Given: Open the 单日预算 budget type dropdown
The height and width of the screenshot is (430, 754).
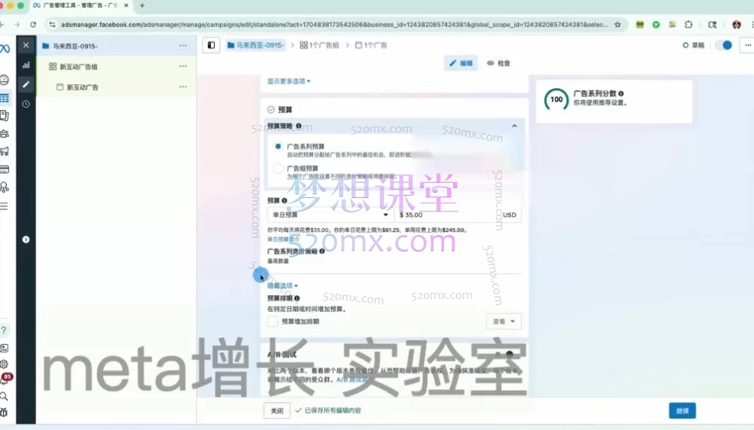Looking at the screenshot, I should tap(330, 215).
